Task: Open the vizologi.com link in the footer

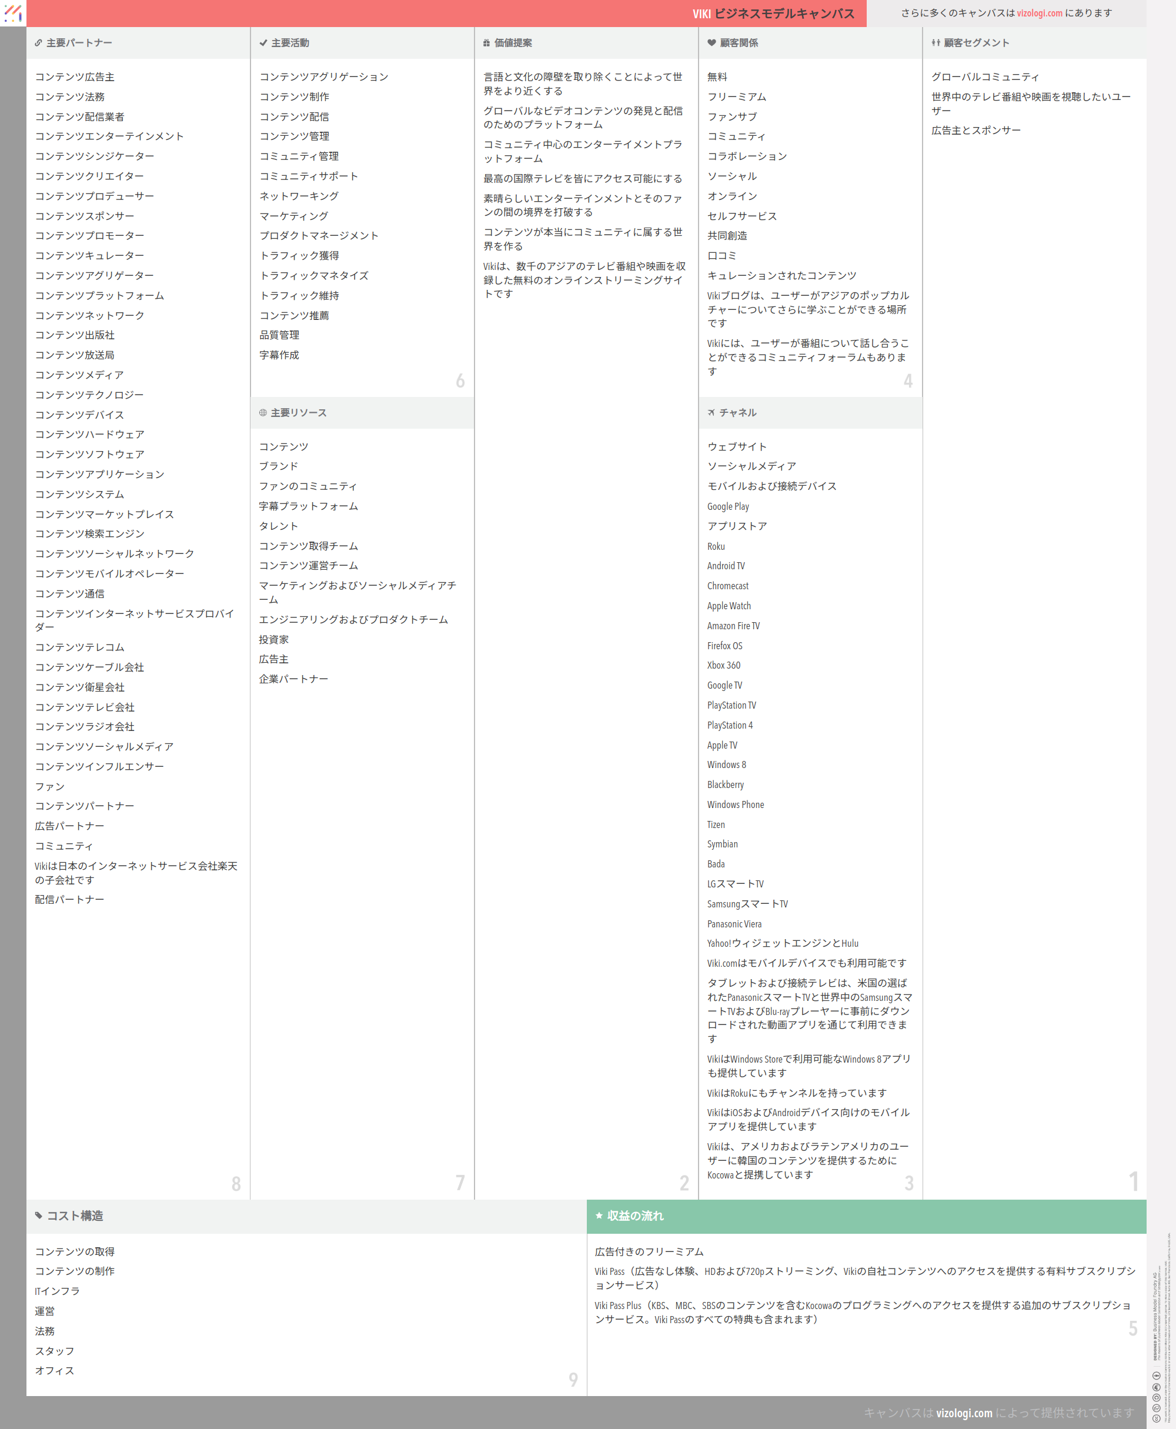Action: [964, 1413]
